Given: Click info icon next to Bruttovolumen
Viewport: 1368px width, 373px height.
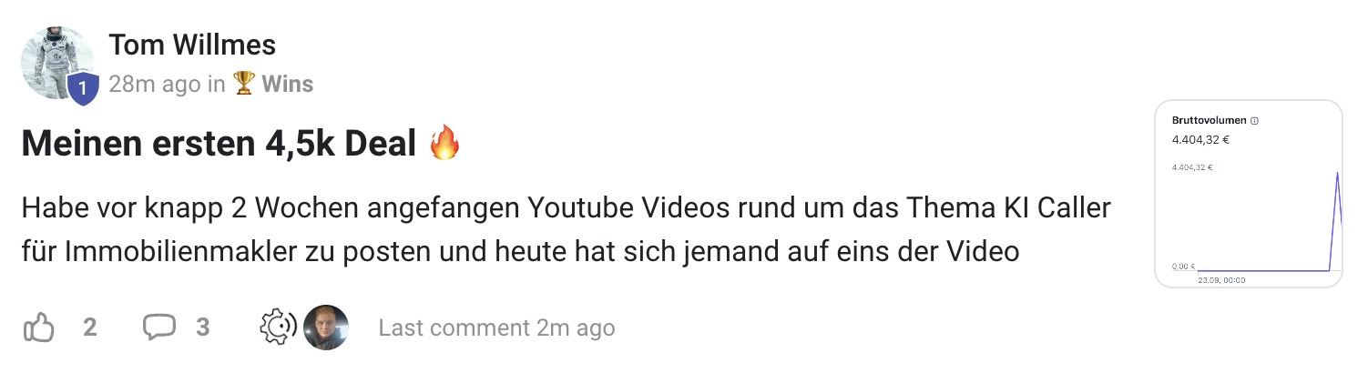Looking at the screenshot, I should coord(1254,121).
